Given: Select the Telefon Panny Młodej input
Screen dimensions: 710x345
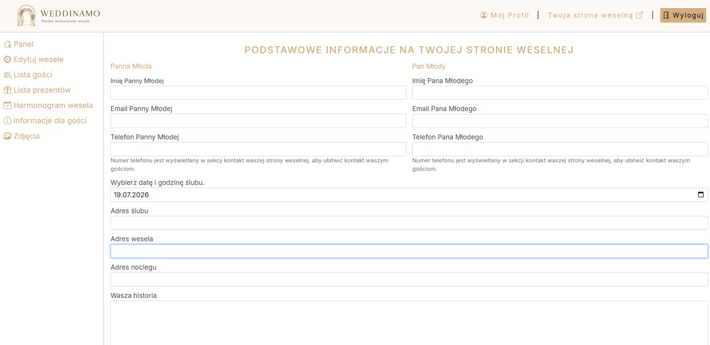Looking at the screenshot, I should (x=258, y=149).
